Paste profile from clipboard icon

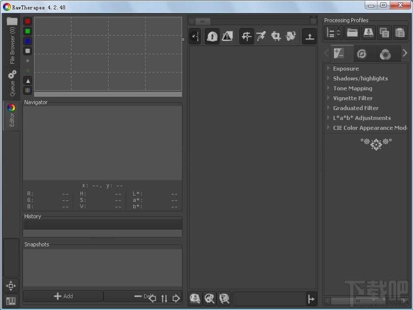point(400,33)
